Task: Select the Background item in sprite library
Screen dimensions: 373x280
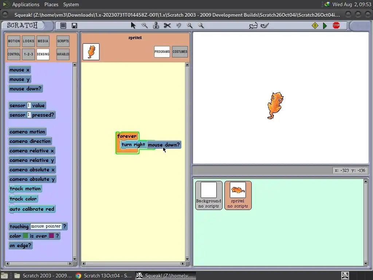Action: pyautogui.click(x=209, y=195)
